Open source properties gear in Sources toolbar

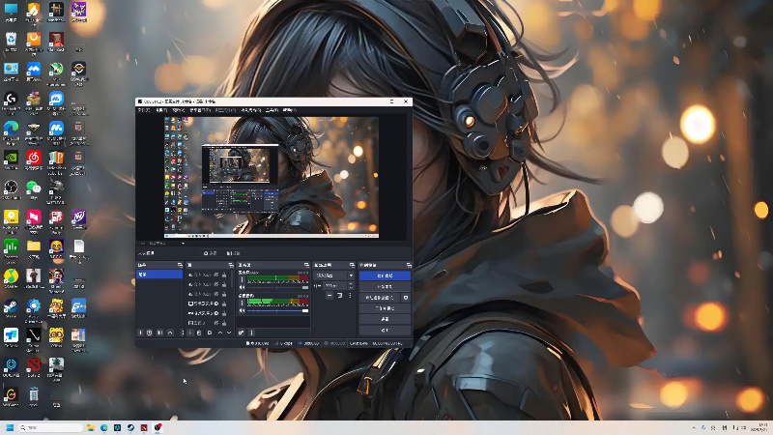(210, 333)
